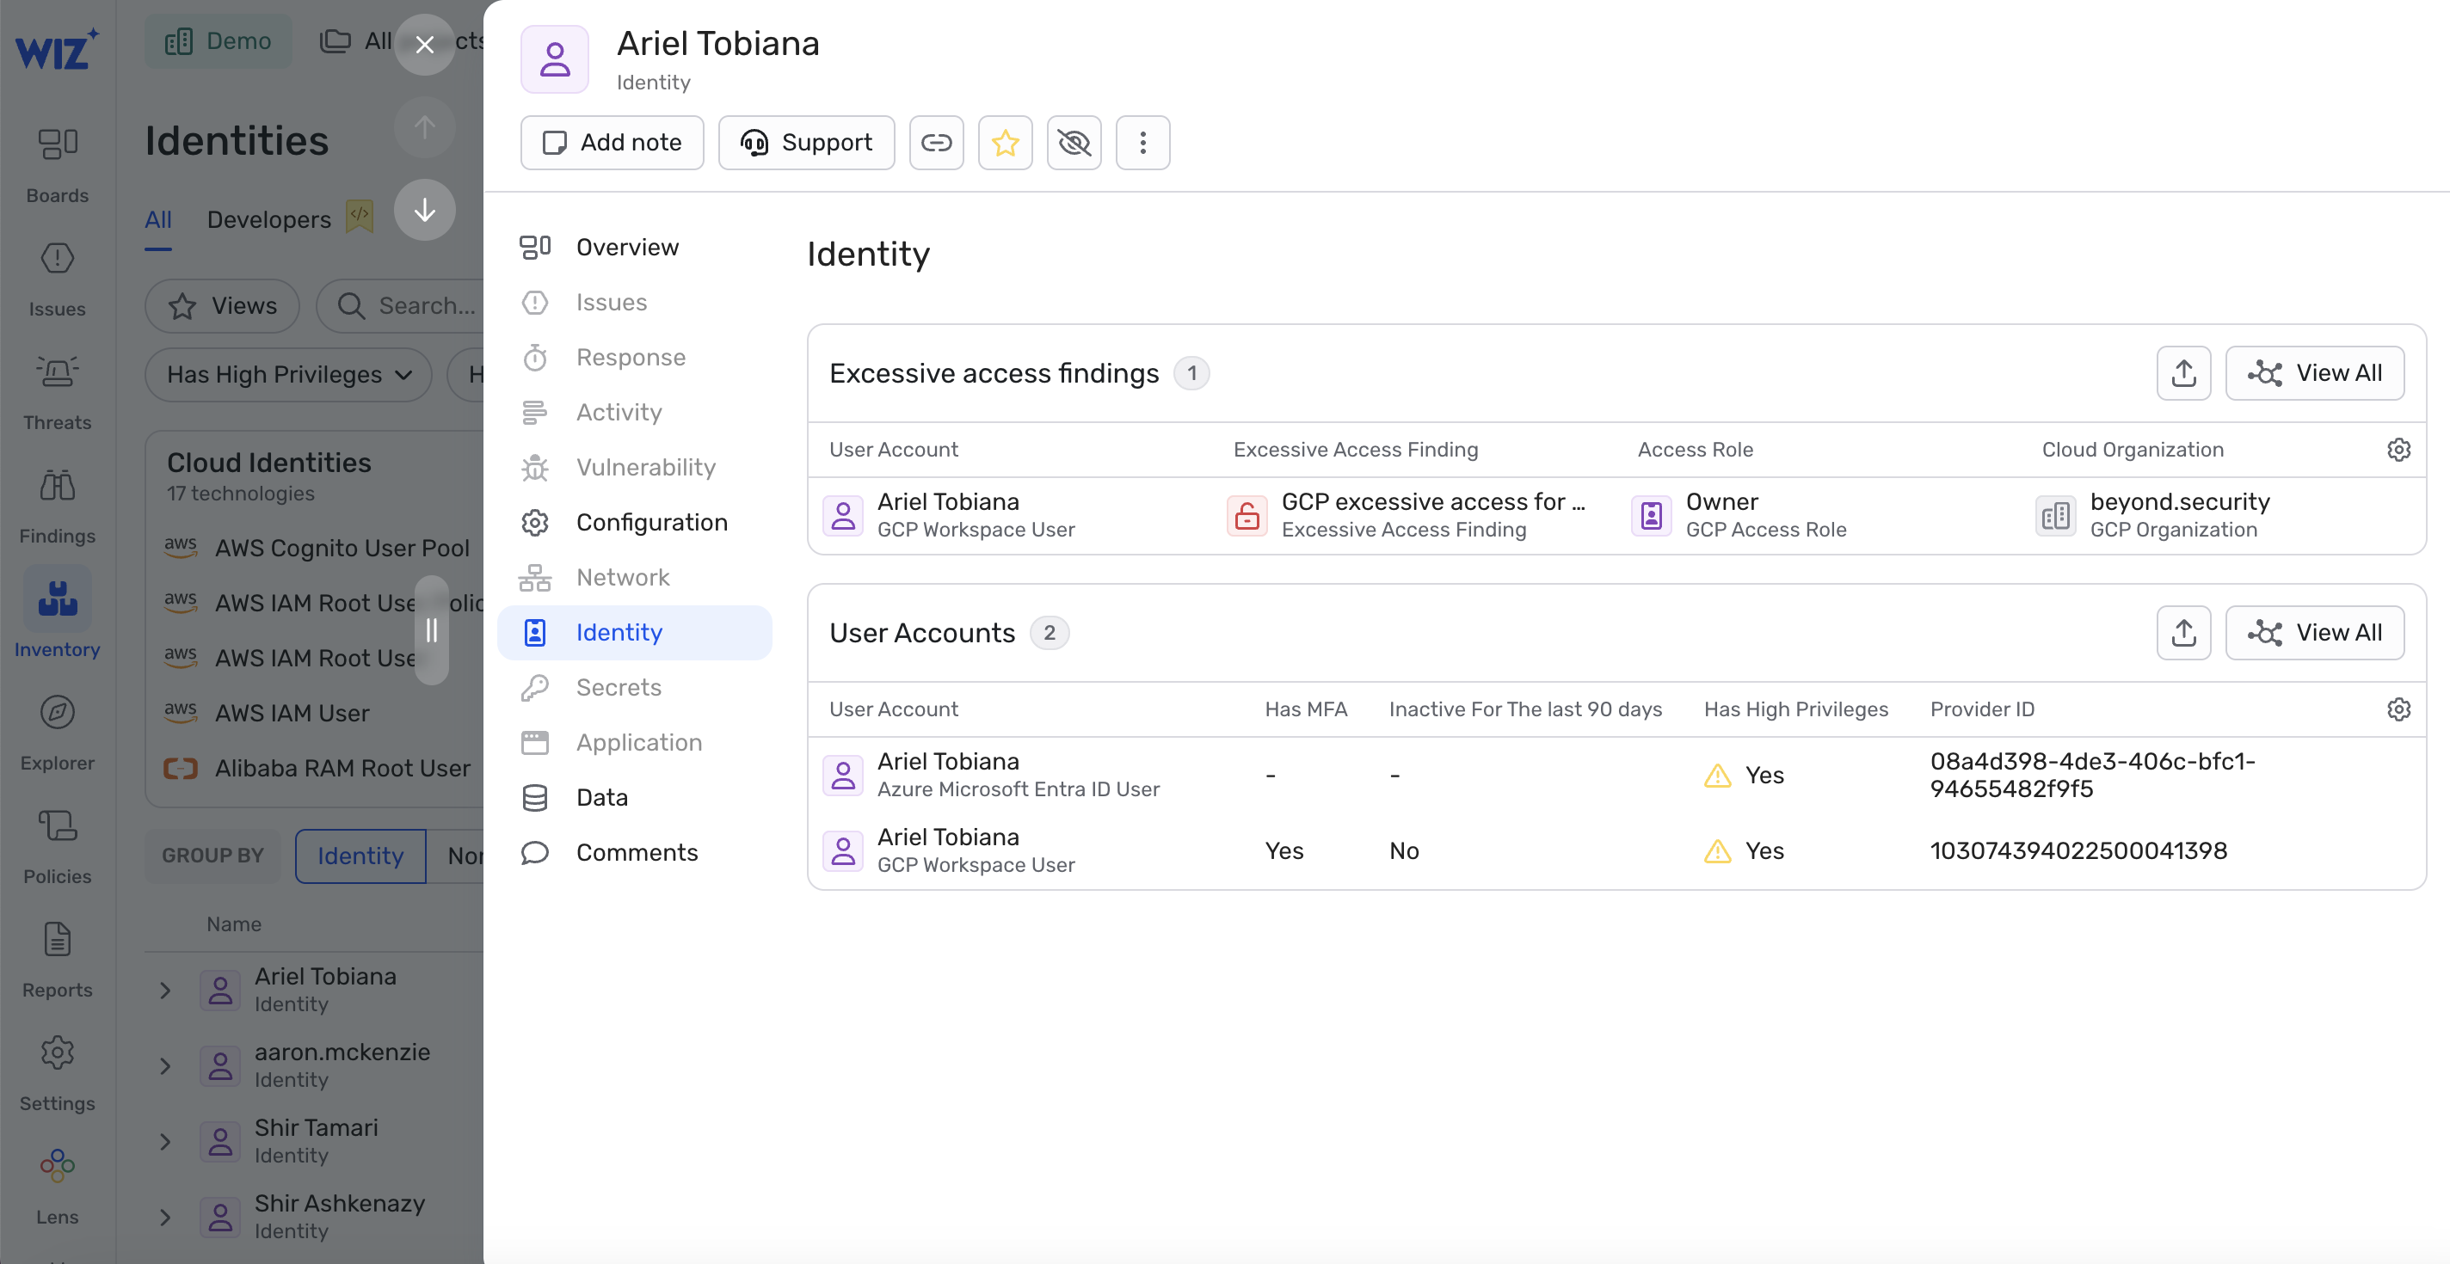Open Has High Privileges filter dropdown

coord(288,374)
